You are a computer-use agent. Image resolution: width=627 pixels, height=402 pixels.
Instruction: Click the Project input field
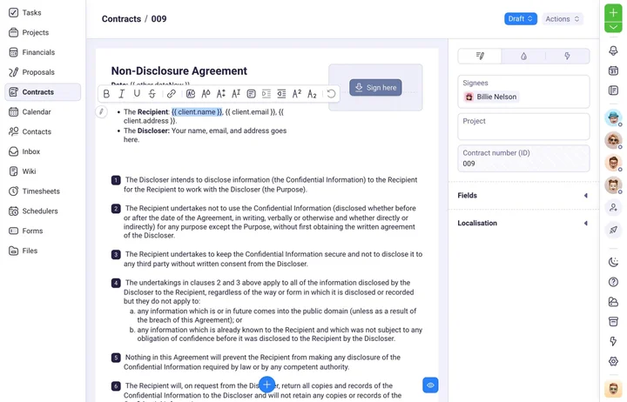[523, 127]
